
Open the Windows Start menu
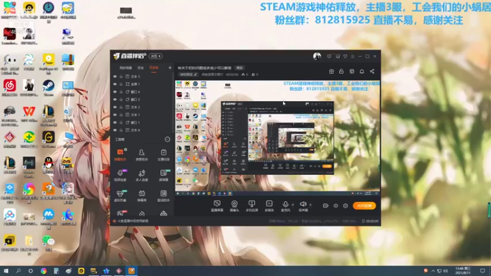[6, 270]
